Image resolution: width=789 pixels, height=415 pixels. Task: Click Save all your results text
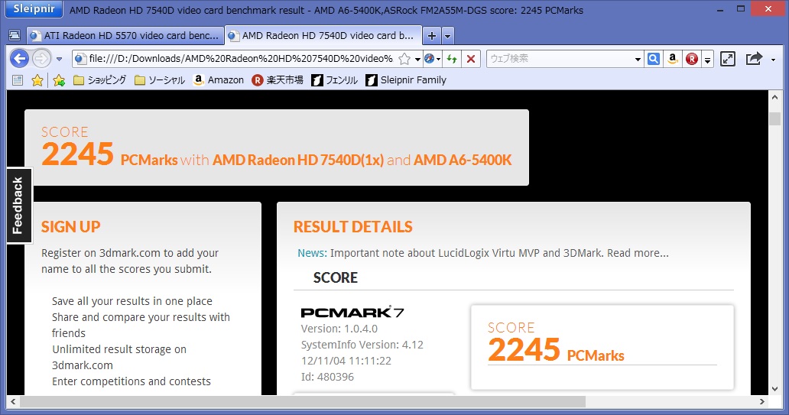131,301
